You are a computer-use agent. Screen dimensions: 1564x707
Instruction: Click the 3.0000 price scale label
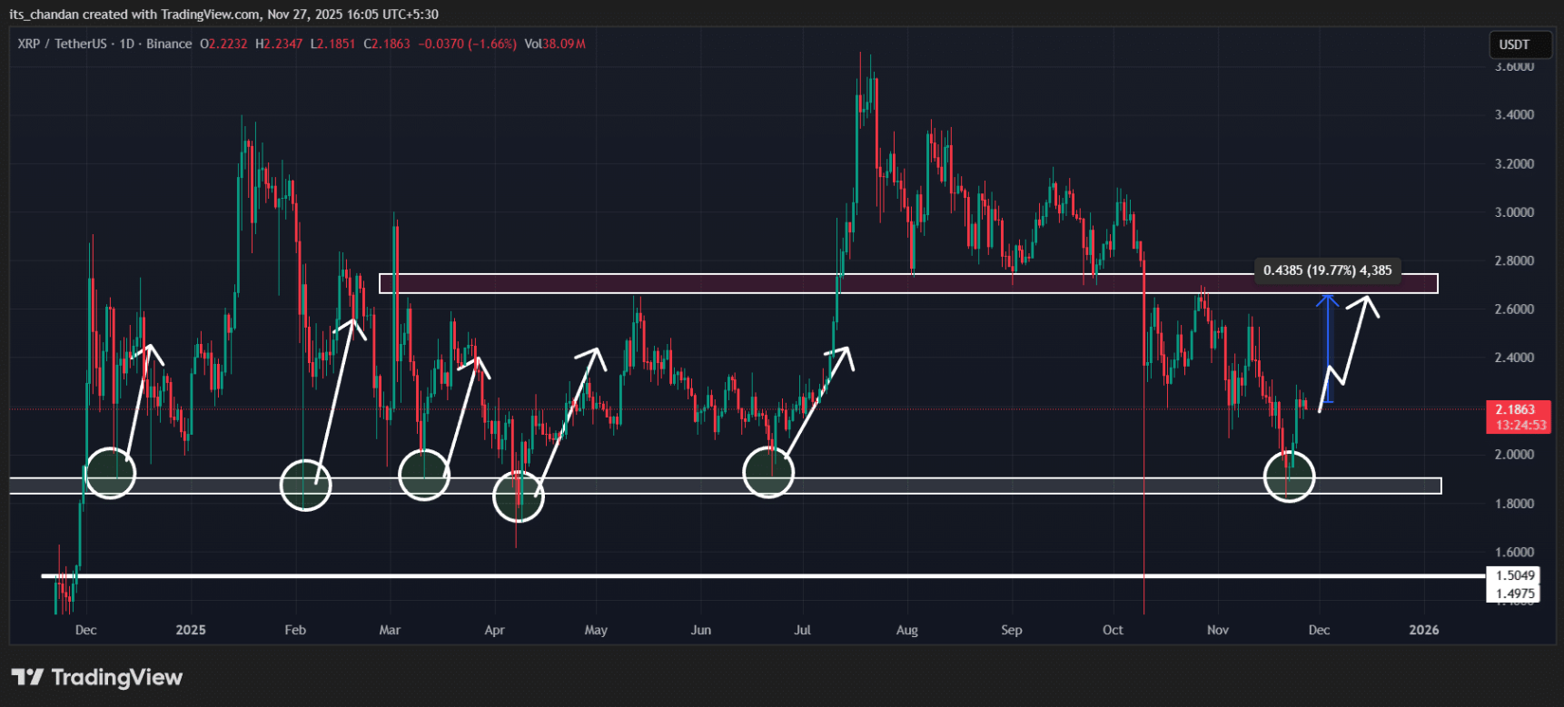click(x=1514, y=212)
